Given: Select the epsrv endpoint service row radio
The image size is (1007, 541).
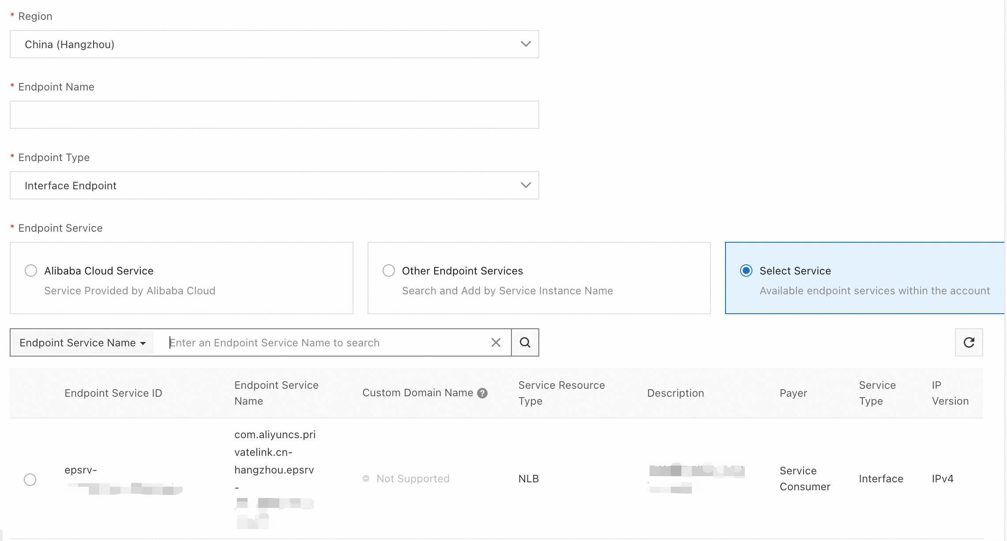Looking at the screenshot, I should pos(30,479).
